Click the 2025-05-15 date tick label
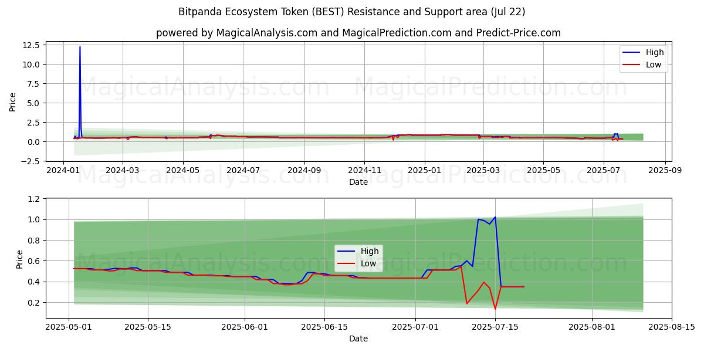Screen dimensions: 704x352 [x=148, y=327]
